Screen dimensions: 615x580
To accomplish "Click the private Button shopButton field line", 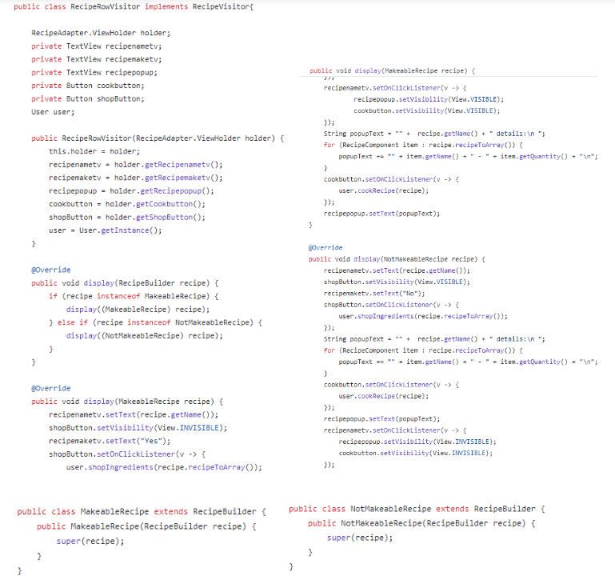I will click(x=88, y=98).
